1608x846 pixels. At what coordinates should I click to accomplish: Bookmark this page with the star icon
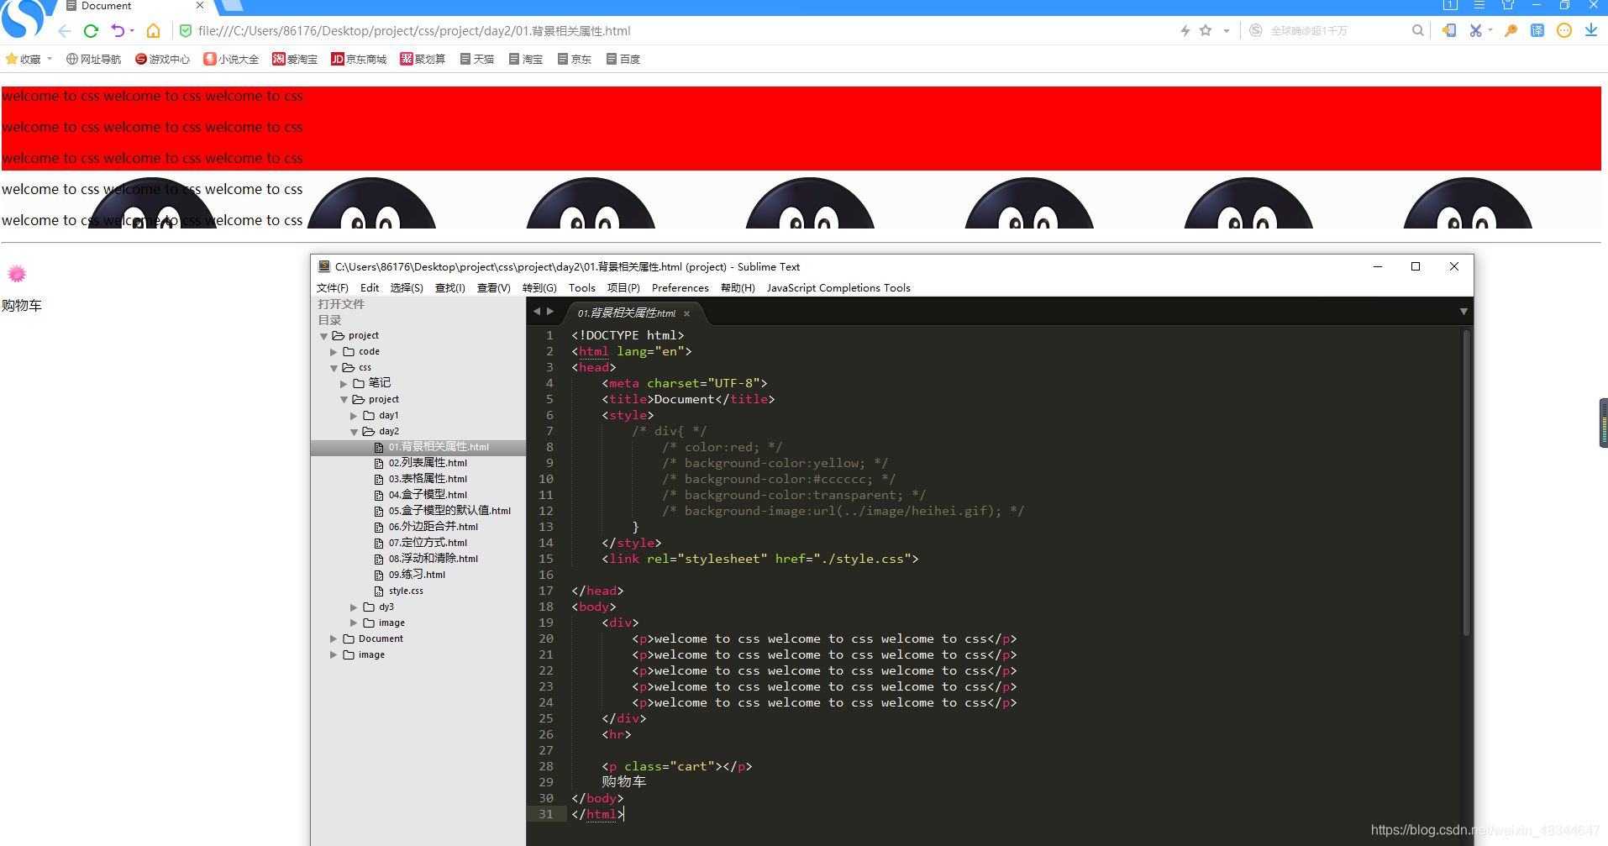tap(1206, 30)
